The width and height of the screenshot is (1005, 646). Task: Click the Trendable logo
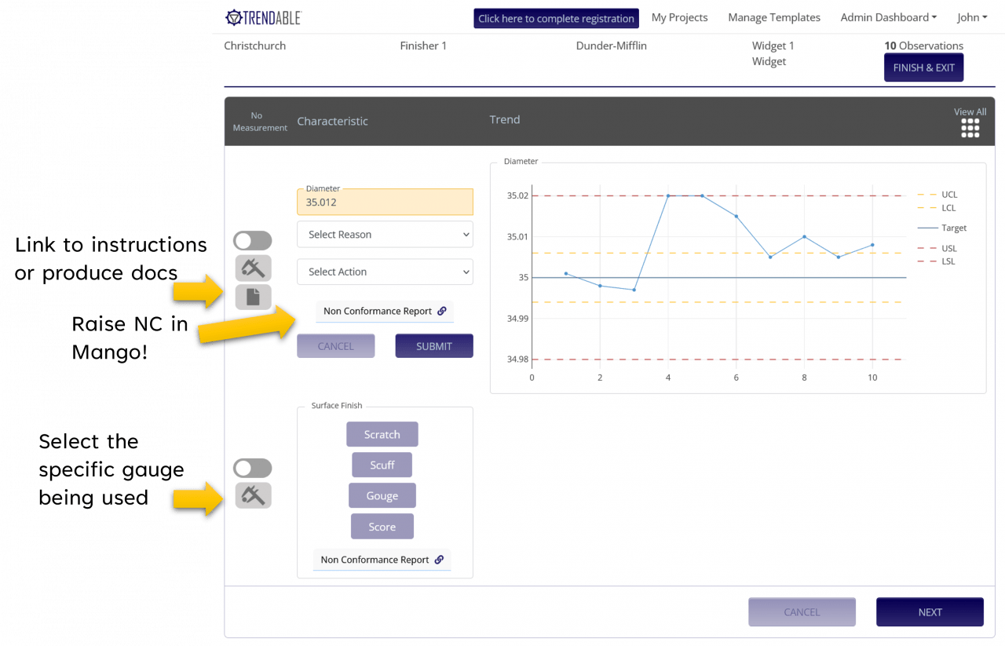263,18
